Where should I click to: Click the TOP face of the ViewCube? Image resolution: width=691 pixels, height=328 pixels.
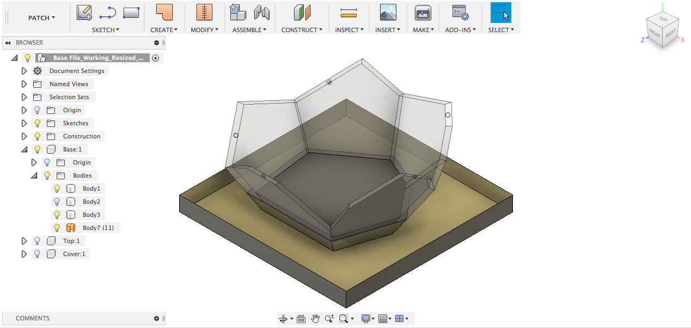[663, 19]
